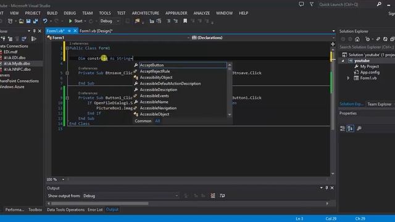
Task: Click the split editor handle above the scrollbar
Action: pyautogui.click(x=333, y=44)
